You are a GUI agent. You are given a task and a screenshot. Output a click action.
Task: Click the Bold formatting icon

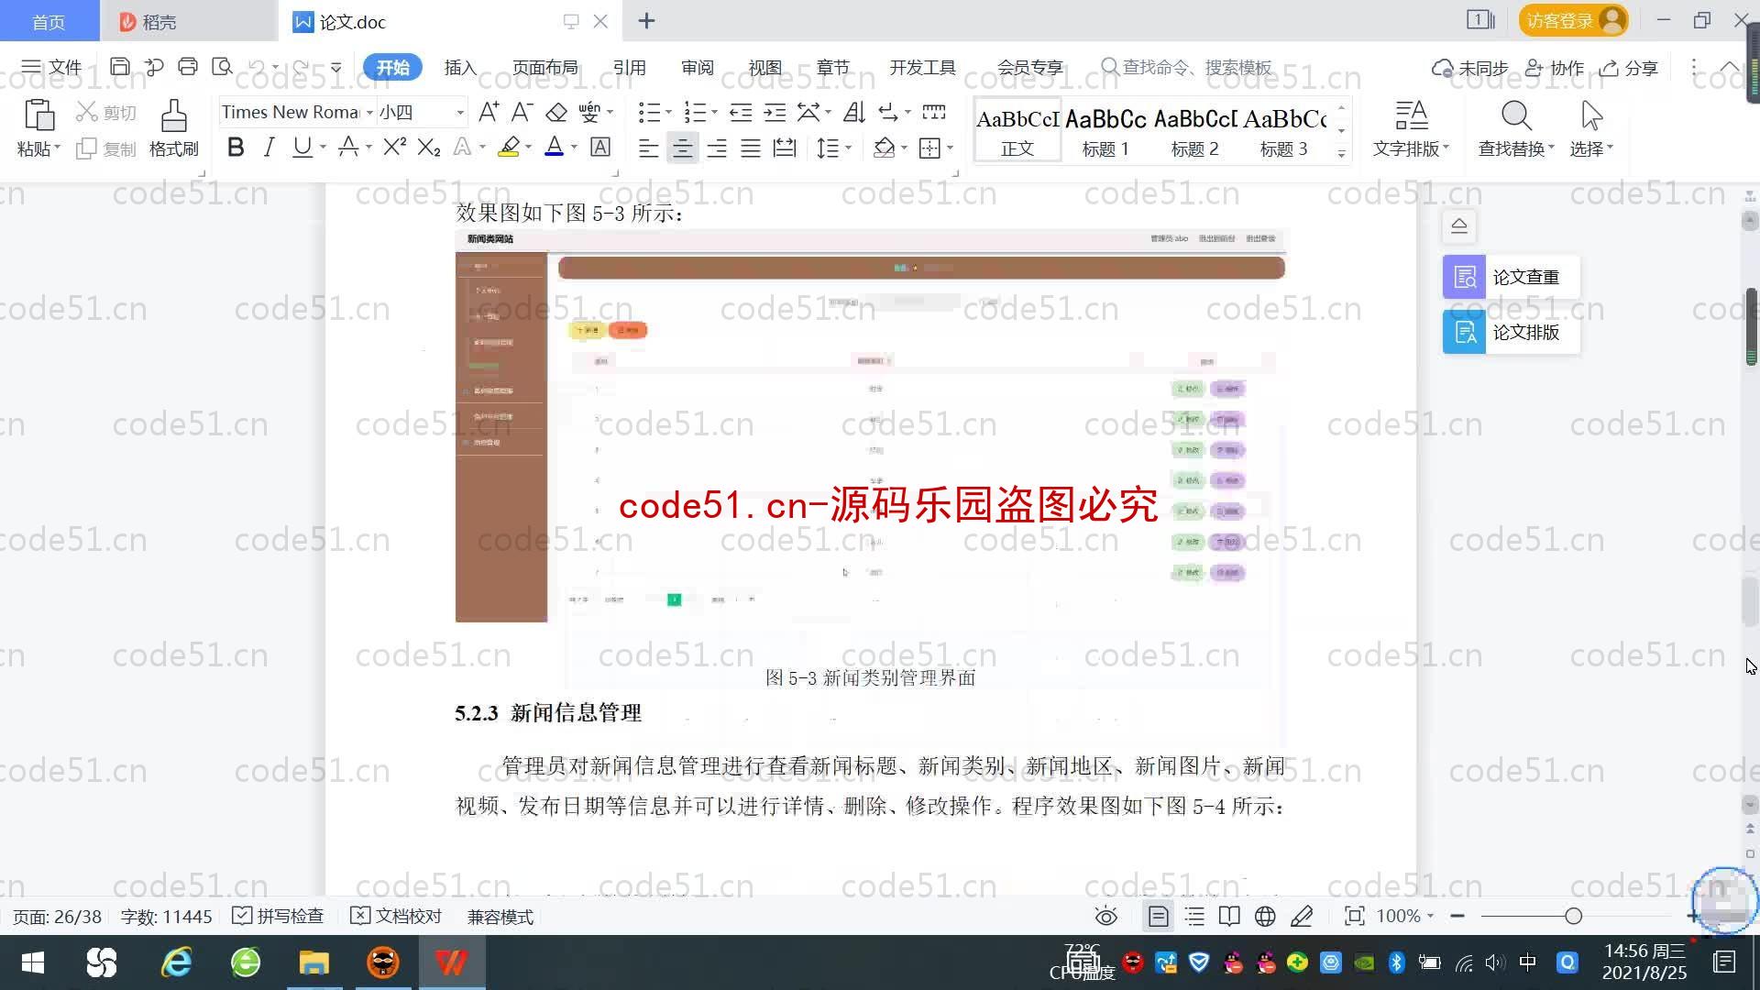[x=236, y=148]
